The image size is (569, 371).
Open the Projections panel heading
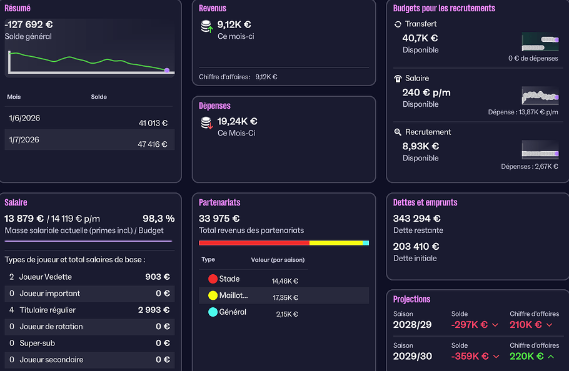[x=411, y=299]
